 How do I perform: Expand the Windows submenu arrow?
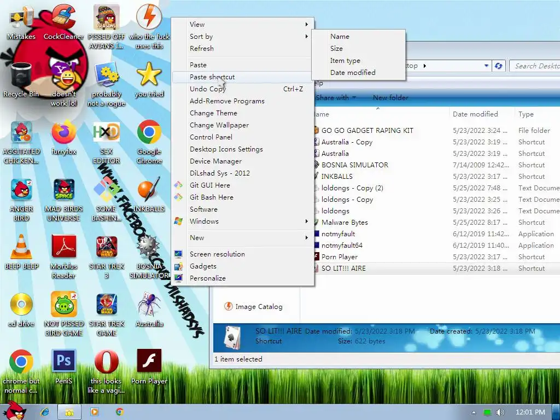[306, 221]
